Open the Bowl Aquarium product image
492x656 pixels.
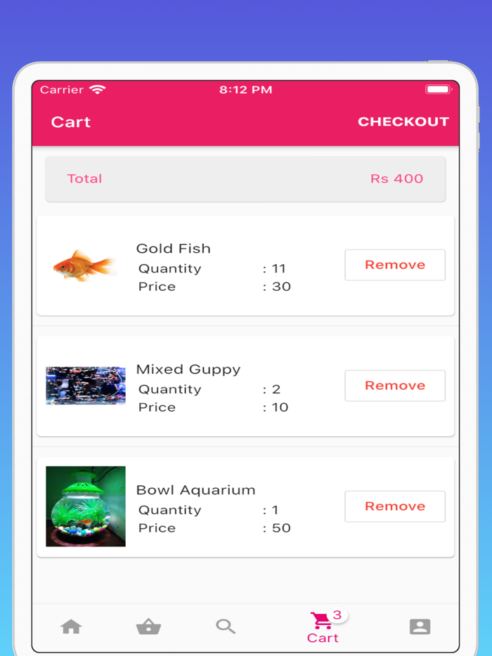tap(86, 506)
